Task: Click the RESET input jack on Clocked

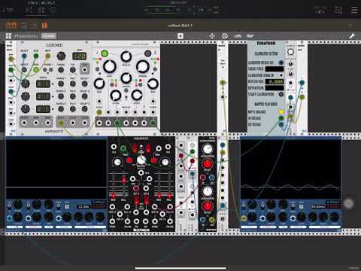Action: pyautogui.click(x=24, y=56)
